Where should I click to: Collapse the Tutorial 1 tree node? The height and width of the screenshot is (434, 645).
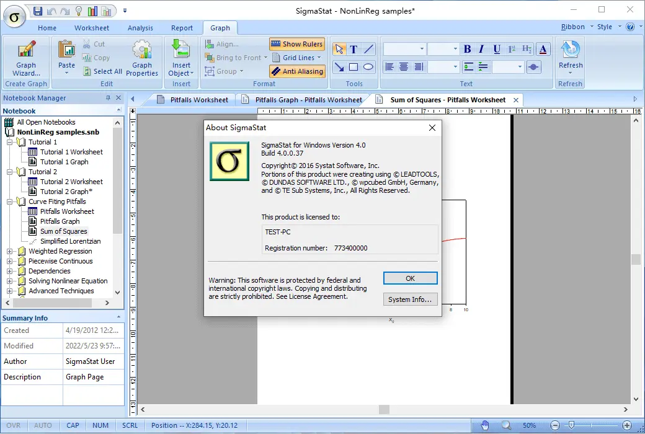pyautogui.click(x=9, y=143)
